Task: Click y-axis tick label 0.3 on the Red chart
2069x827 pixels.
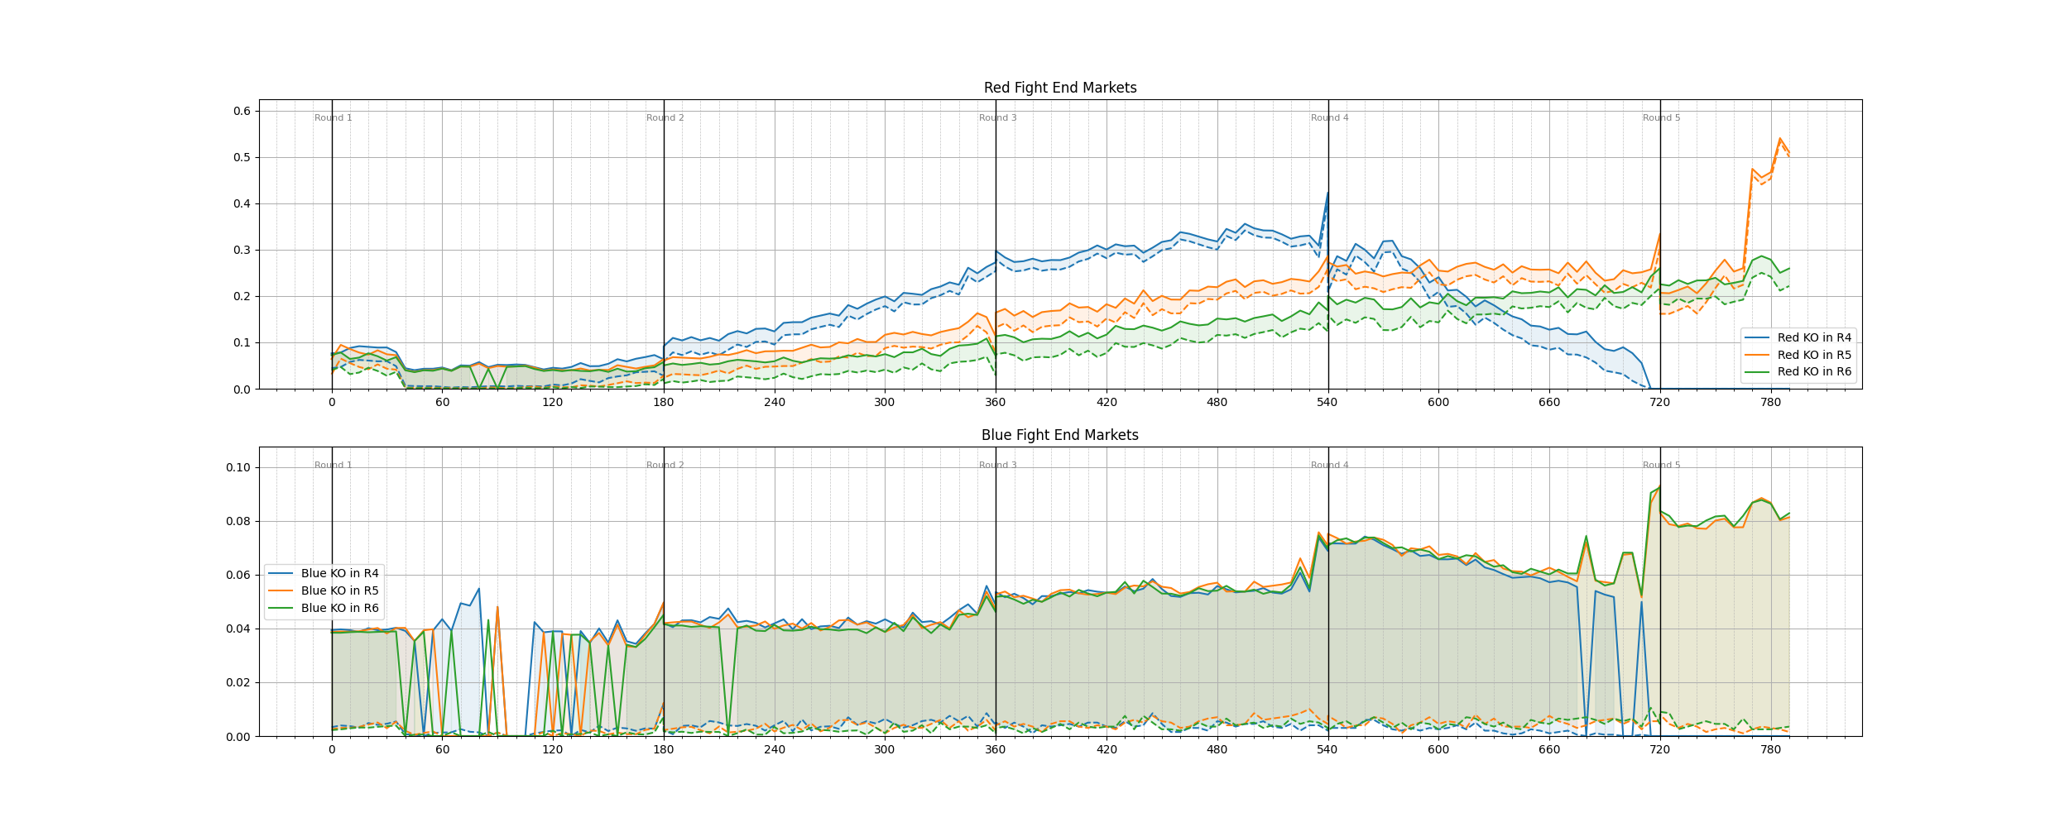Action: [244, 250]
